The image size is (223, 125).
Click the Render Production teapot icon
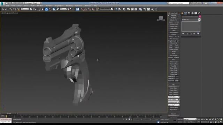pyautogui.click(x=152, y=9)
